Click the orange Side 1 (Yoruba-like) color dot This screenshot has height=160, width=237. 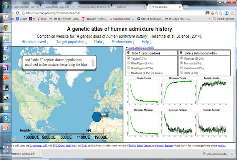pos(128,53)
